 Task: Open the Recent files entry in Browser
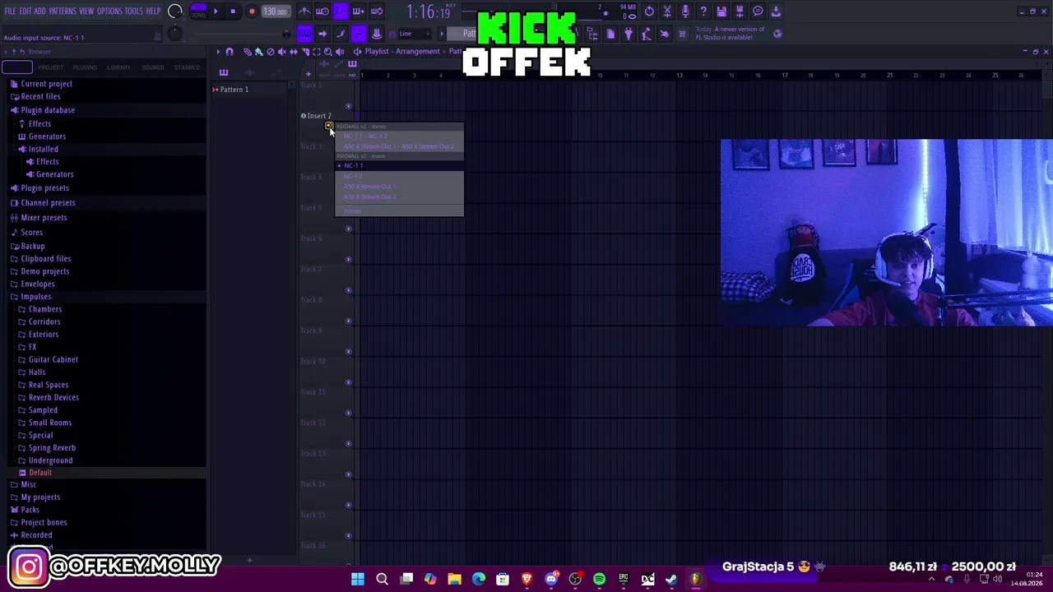pyautogui.click(x=40, y=96)
